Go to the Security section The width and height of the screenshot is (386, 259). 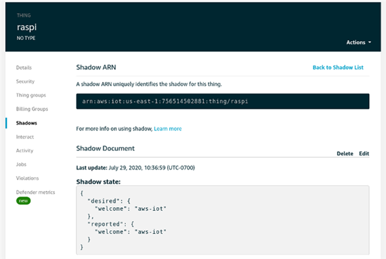(26, 81)
